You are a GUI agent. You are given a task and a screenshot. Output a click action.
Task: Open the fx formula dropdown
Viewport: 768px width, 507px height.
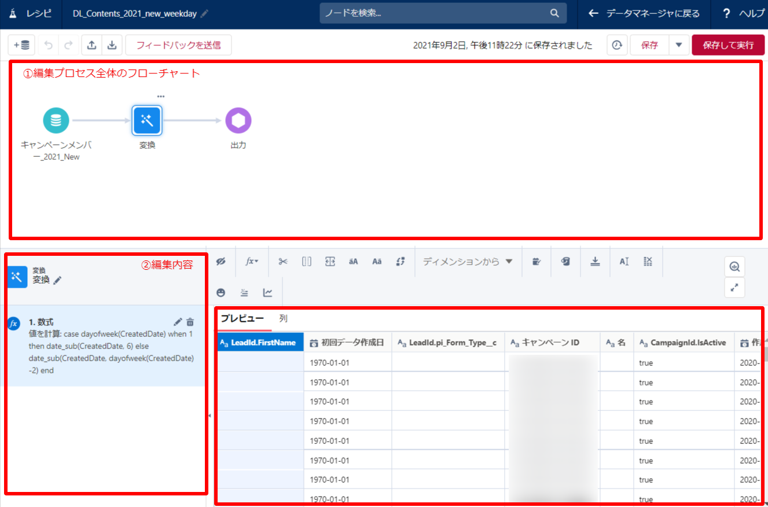(252, 262)
